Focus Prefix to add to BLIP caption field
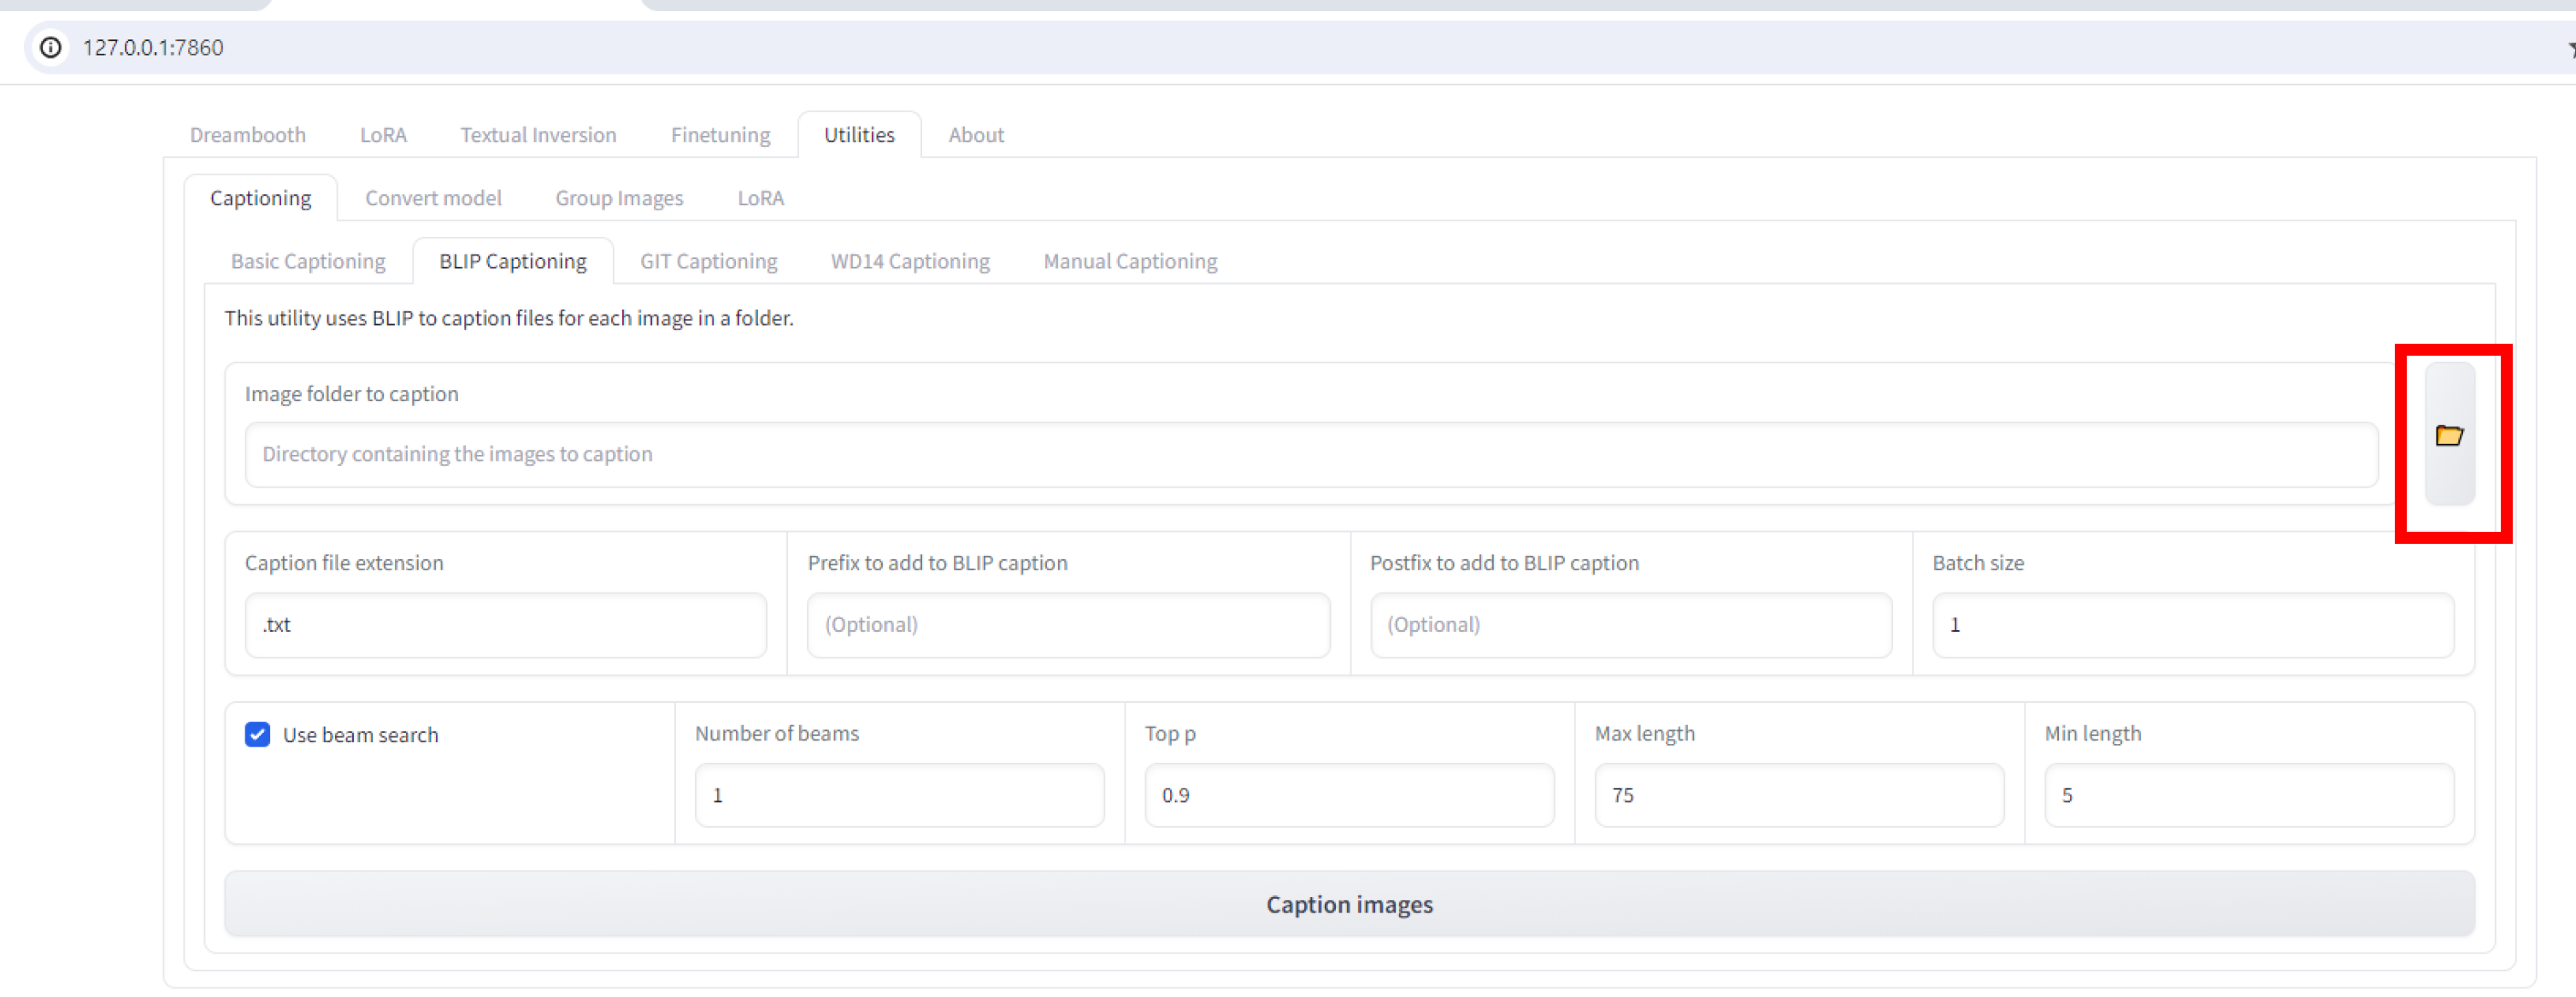2576x997 pixels. [1068, 625]
